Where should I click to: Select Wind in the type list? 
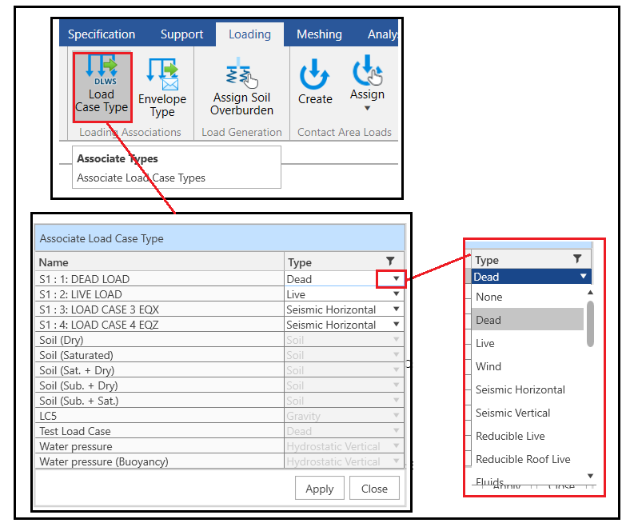click(x=488, y=366)
